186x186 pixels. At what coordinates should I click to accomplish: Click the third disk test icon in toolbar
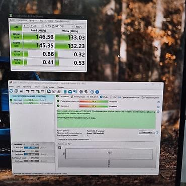pyautogui.click(x=38, y=91)
